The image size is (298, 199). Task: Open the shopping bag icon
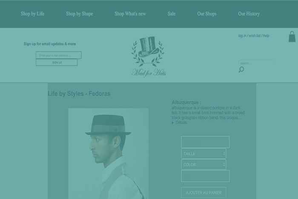pos(292,37)
